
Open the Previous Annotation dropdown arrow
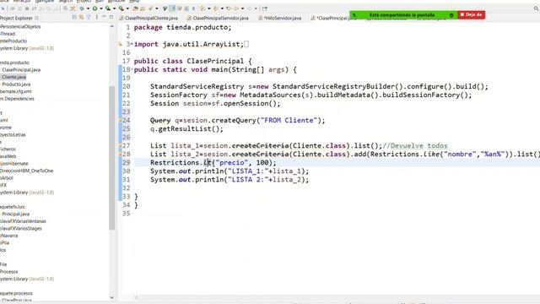[x=222, y=8]
